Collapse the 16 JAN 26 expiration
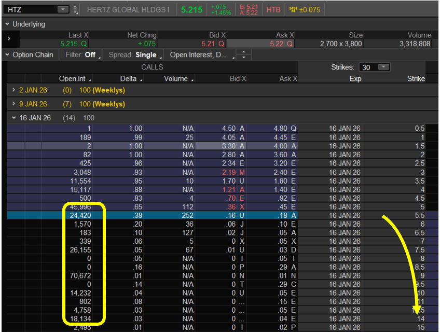Viewport: 440px width, 333px height. pyautogui.click(x=13, y=118)
